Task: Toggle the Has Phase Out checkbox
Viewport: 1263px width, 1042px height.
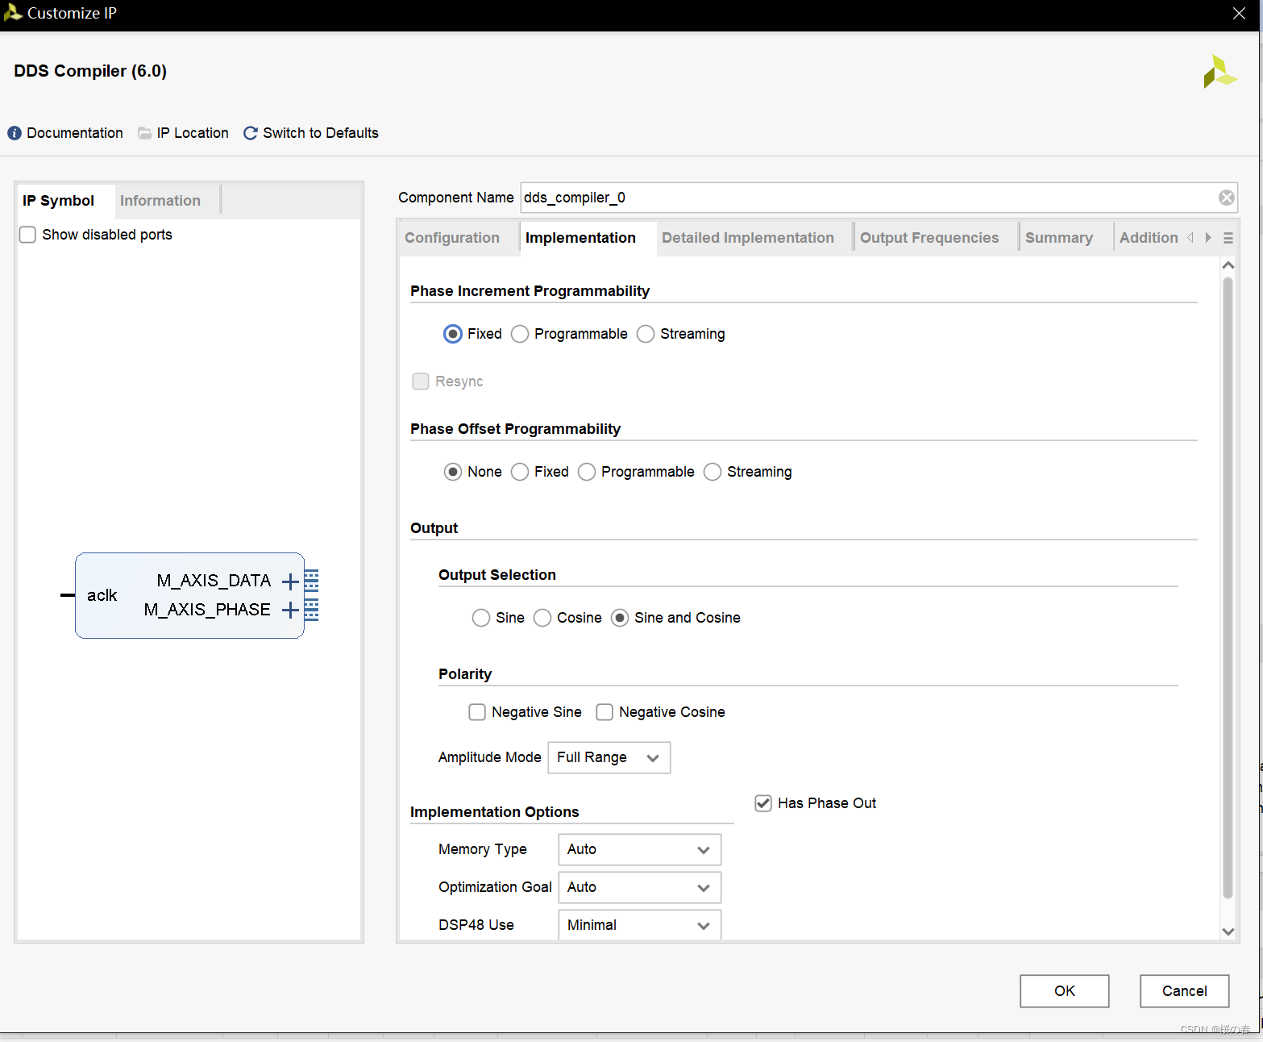Action: [x=763, y=803]
